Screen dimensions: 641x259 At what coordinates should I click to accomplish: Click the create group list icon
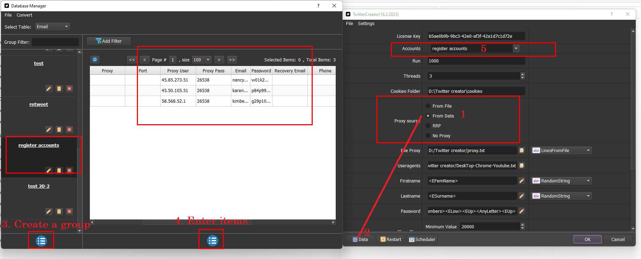point(41,241)
